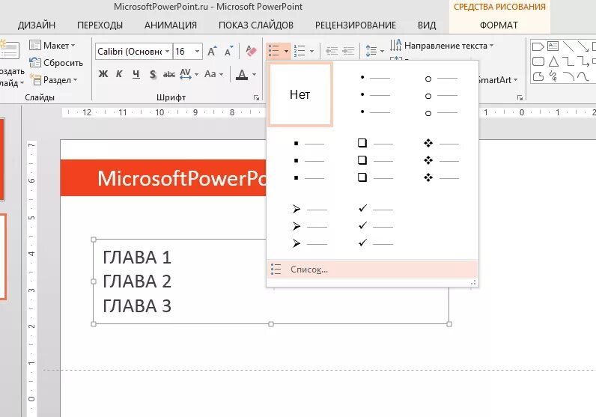Increase the list indent level

[348, 51]
